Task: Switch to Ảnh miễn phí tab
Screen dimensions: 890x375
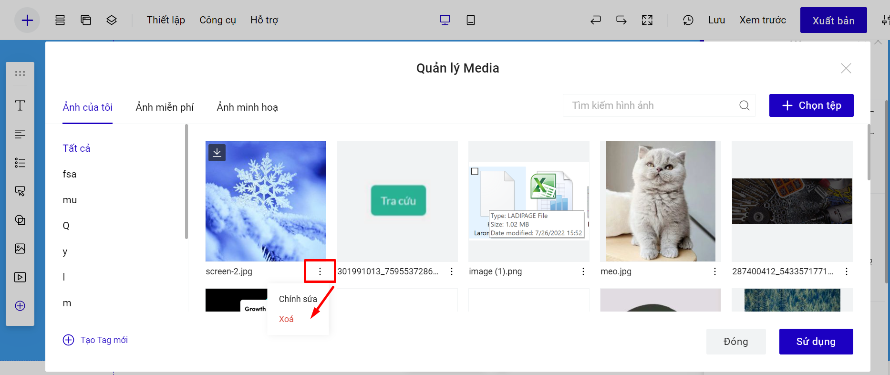Action: pyautogui.click(x=165, y=107)
